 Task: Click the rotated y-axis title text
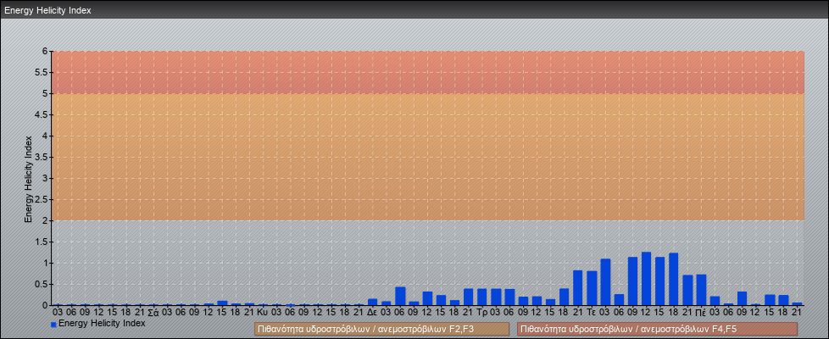click(x=28, y=178)
